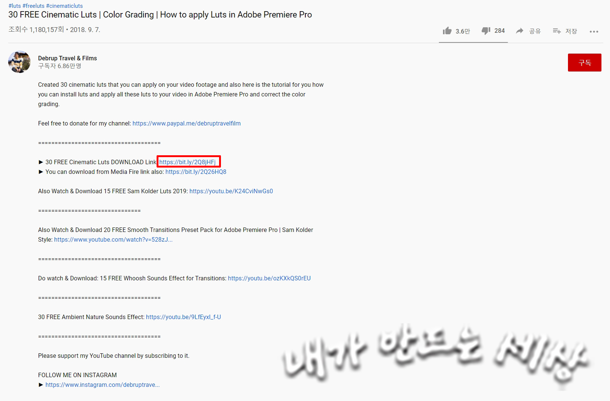Click the save to playlist icon
The height and width of the screenshot is (401, 610).
tap(557, 31)
